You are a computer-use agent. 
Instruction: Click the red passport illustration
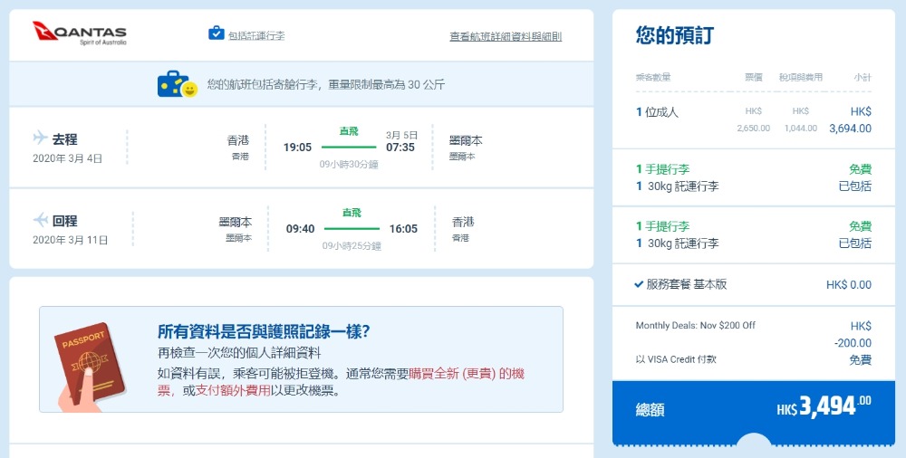coord(89,362)
